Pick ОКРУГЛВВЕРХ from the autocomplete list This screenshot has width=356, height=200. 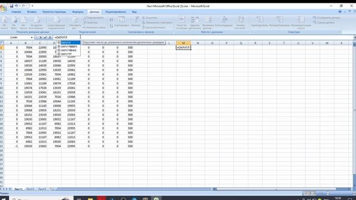(x=69, y=47)
